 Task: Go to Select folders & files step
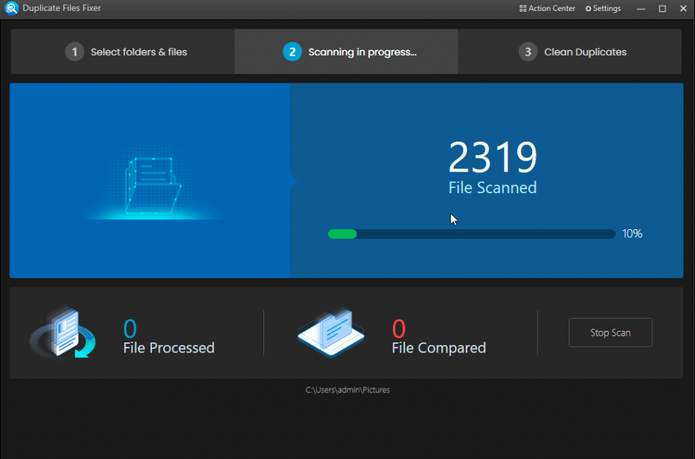point(123,52)
